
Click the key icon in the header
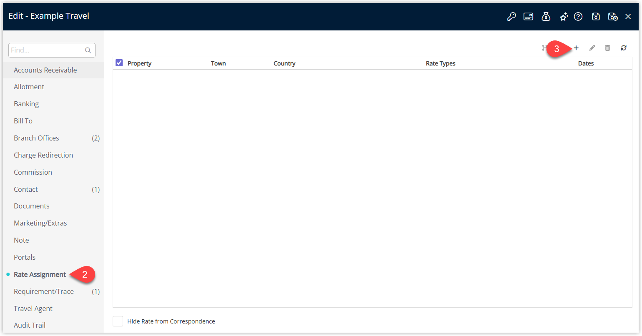tap(511, 17)
